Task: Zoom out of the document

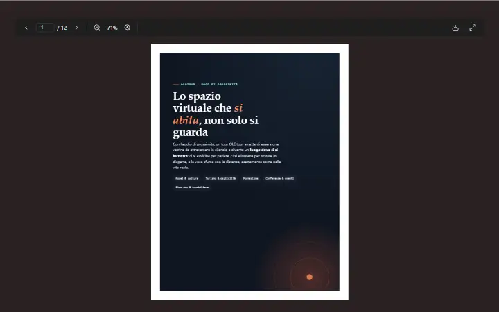Action: 97,28
